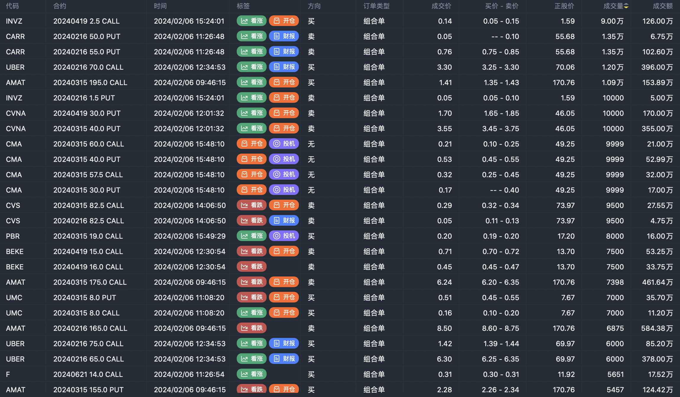
Task: Click 看涨 tag in INVZ 2.5 CALL row
Action: 252,21
